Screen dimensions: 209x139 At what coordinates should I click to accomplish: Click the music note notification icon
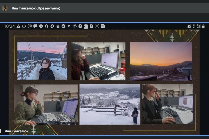(80, 26)
